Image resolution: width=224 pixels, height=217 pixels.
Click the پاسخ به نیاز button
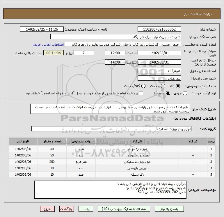169,209
